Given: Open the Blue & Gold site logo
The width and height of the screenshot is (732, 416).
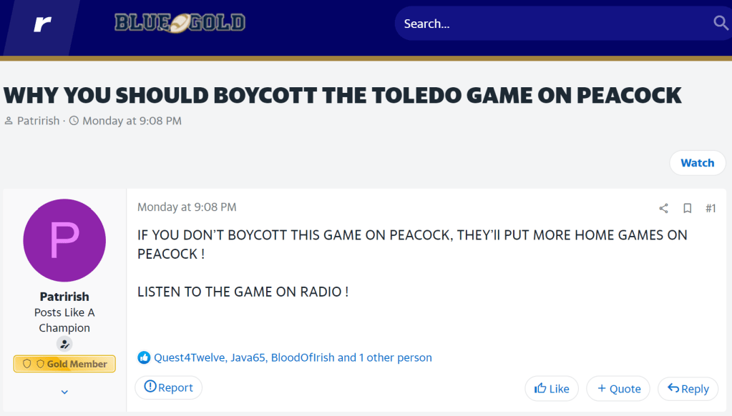Looking at the screenshot, I should coord(180,23).
